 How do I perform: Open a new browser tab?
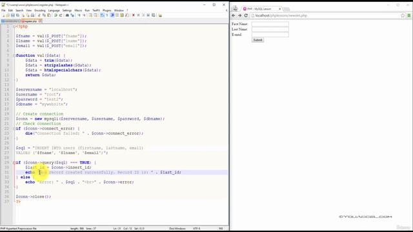[287, 9]
